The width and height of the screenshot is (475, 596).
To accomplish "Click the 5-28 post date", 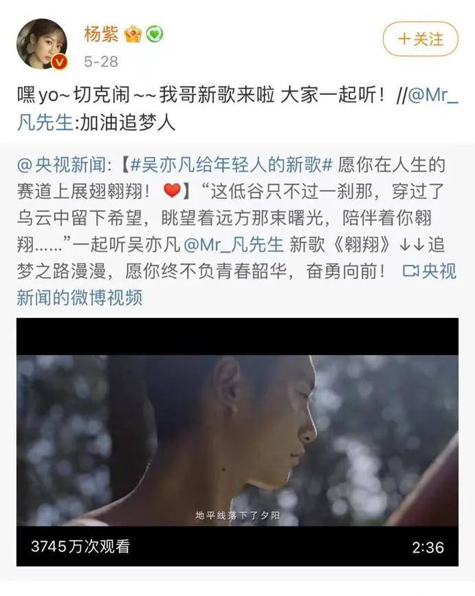I will click(101, 61).
